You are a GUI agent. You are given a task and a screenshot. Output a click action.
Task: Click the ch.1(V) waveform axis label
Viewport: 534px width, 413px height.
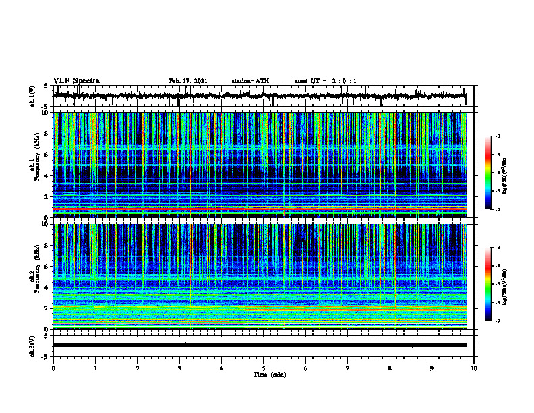pyautogui.click(x=32, y=96)
